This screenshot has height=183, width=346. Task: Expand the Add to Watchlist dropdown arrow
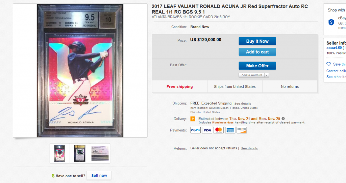point(267,75)
